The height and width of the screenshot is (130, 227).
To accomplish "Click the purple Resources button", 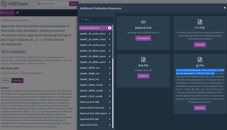I will 18,81.
